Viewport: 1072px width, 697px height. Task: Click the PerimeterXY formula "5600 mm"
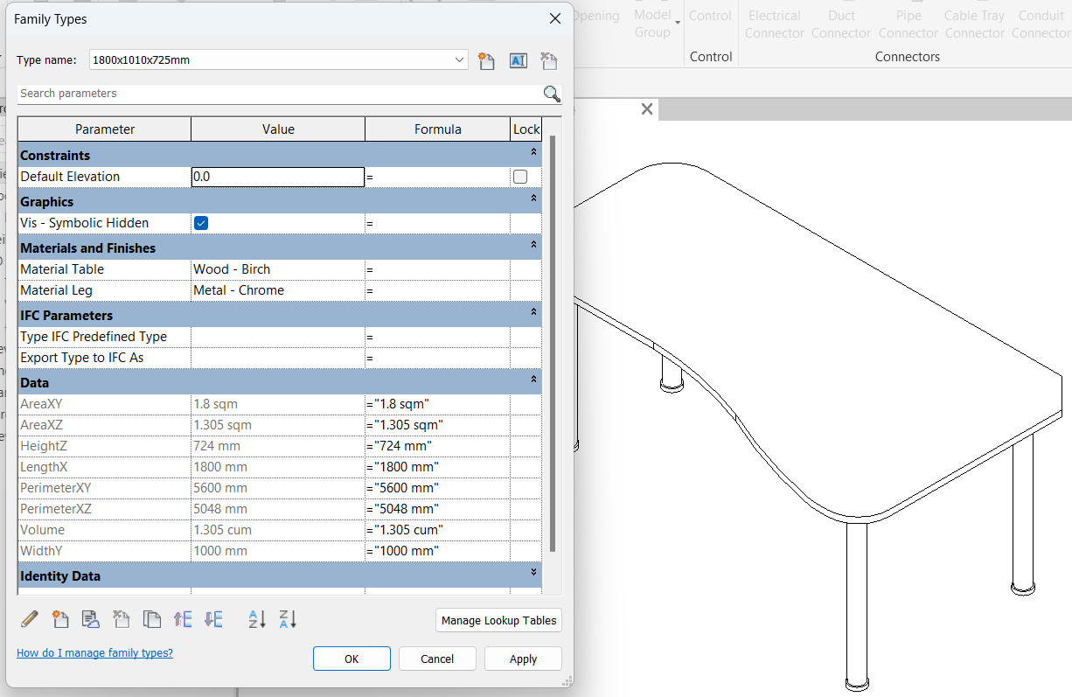tap(406, 488)
